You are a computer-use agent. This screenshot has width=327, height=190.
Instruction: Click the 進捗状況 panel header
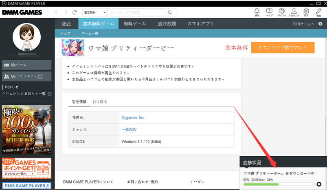coord(283,162)
